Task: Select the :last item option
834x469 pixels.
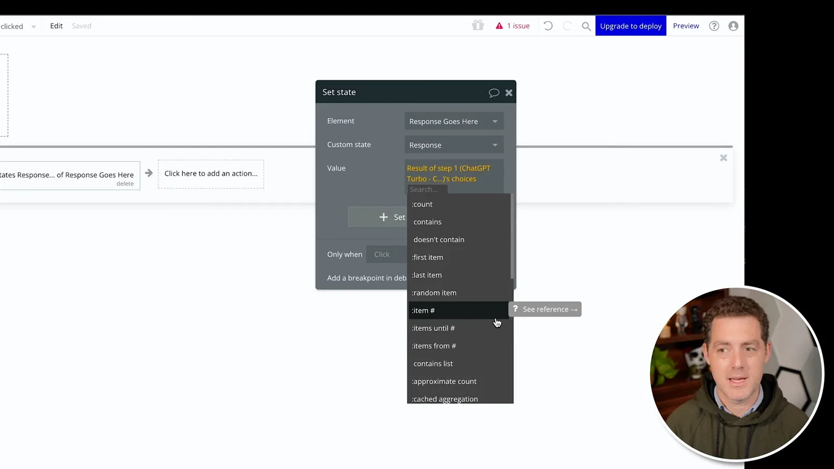Action: (x=459, y=275)
